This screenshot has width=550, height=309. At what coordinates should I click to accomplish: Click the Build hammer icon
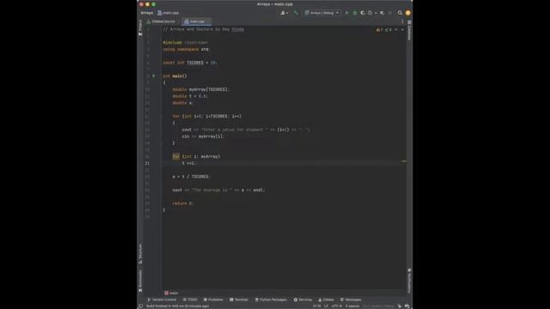pyautogui.click(x=296, y=13)
